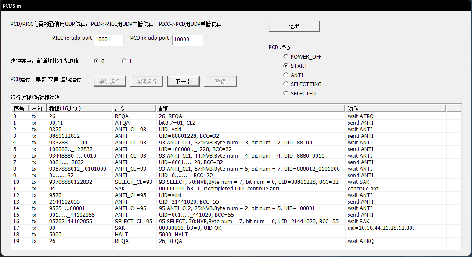This screenshot has width=472, height=257.
Task: Set collision bit priority value to 0
Action: click(96, 61)
